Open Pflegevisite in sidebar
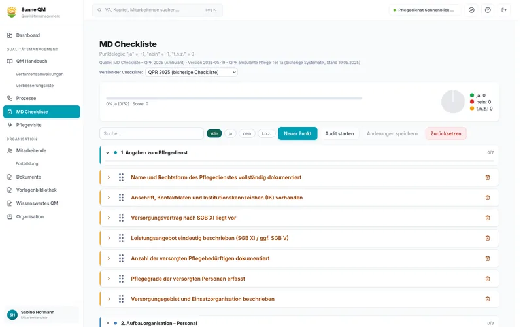This screenshot has width=523, height=327. [41, 125]
